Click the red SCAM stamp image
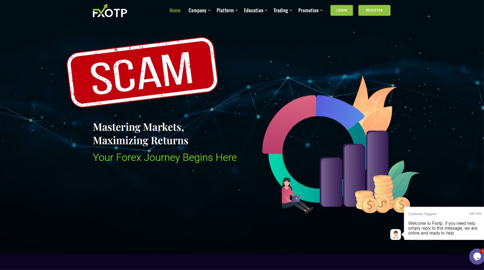Image resolution: width=484 pixels, height=270 pixels. [142, 72]
